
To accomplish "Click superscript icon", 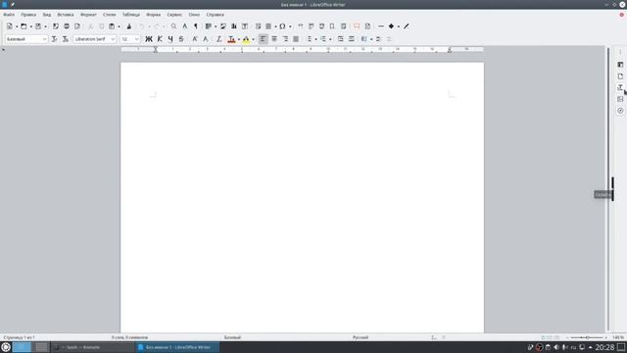I will [x=195, y=39].
